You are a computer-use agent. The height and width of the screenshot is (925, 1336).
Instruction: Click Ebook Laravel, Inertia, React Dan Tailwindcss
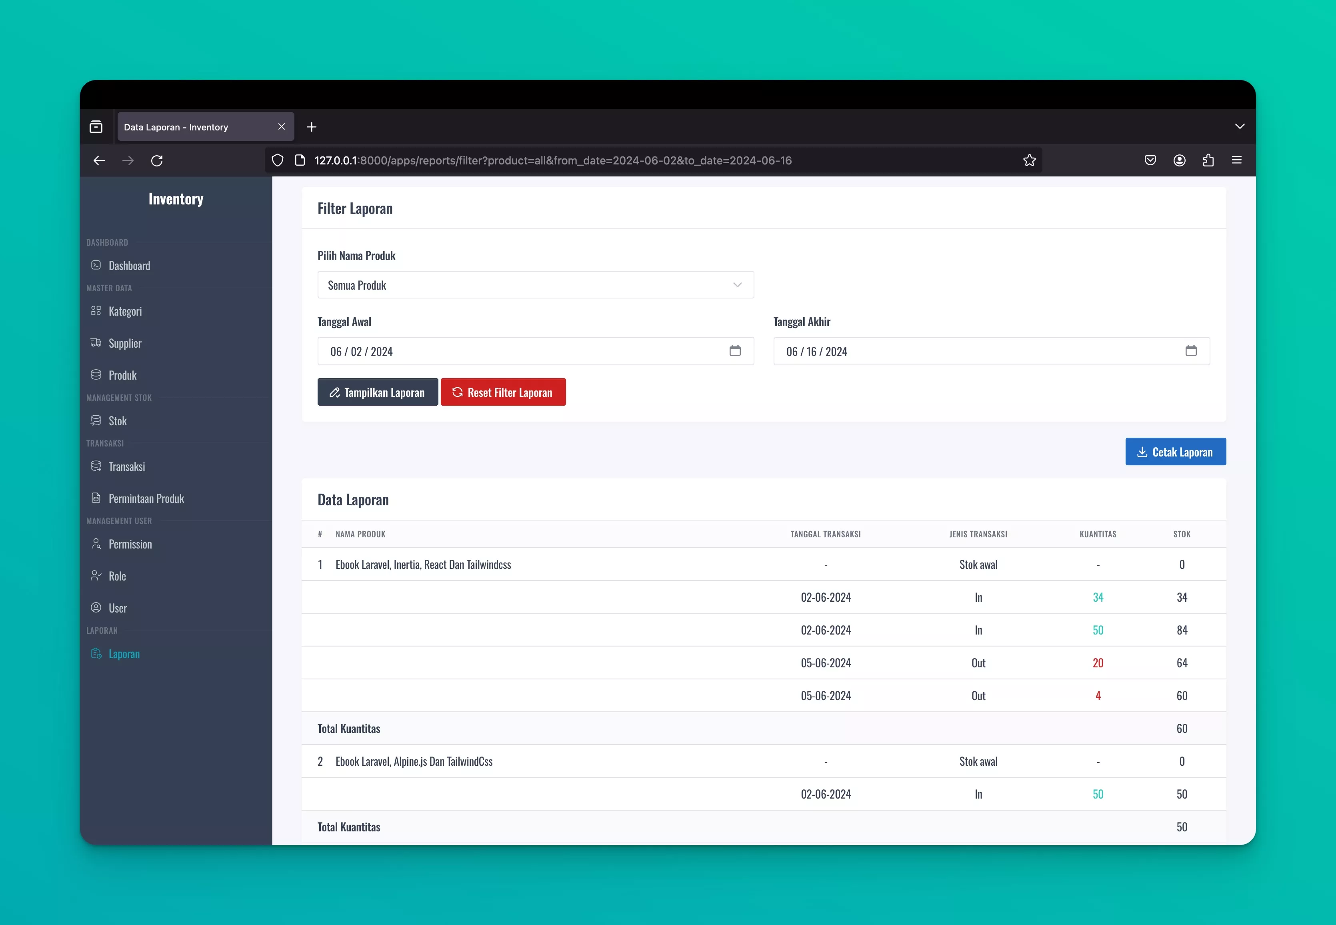click(x=424, y=565)
